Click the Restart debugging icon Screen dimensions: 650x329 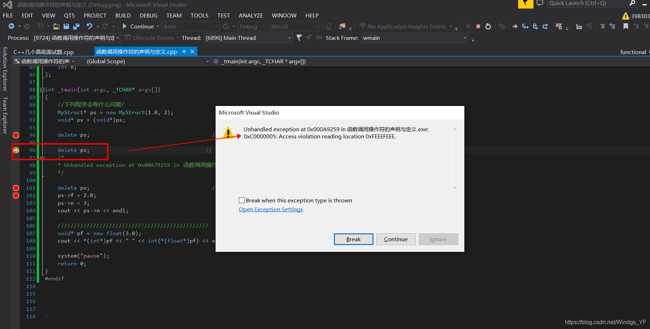488,26
